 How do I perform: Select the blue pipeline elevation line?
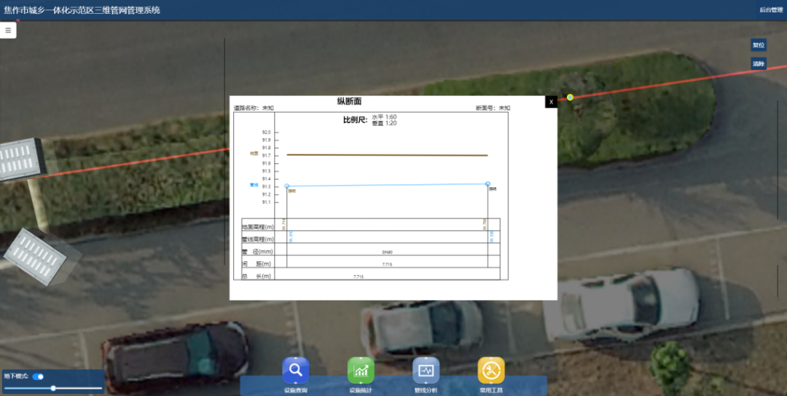pyautogui.click(x=386, y=185)
